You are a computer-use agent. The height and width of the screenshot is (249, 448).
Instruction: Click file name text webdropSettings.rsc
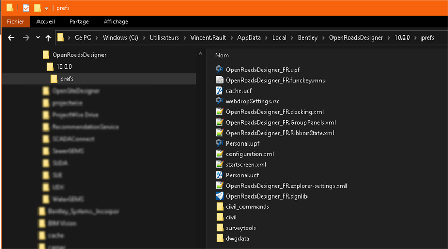point(253,101)
